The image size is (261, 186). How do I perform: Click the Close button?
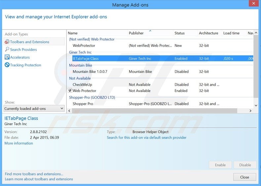(x=244, y=177)
